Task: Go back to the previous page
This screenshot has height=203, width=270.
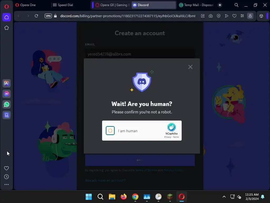Action: click(x=19, y=16)
